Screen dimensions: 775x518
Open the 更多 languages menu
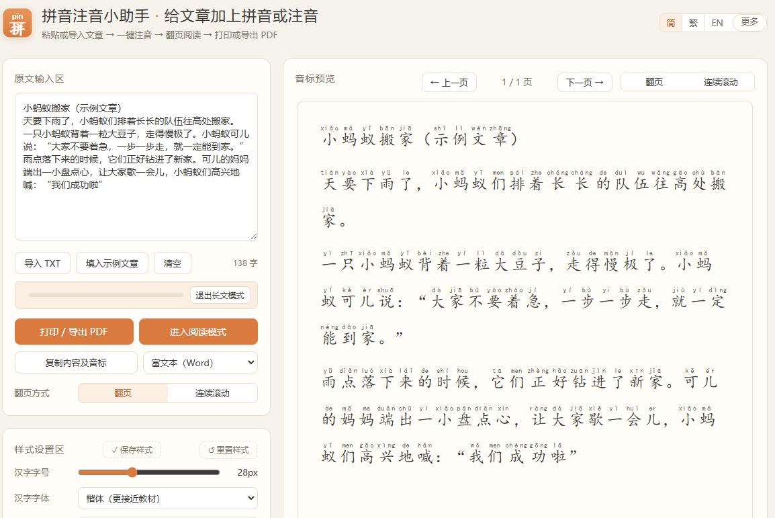(x=749, y=22)
